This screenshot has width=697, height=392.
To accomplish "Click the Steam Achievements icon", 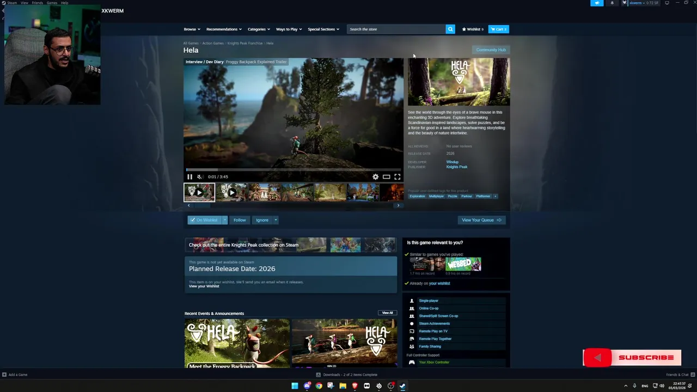I will click(412, 323).
